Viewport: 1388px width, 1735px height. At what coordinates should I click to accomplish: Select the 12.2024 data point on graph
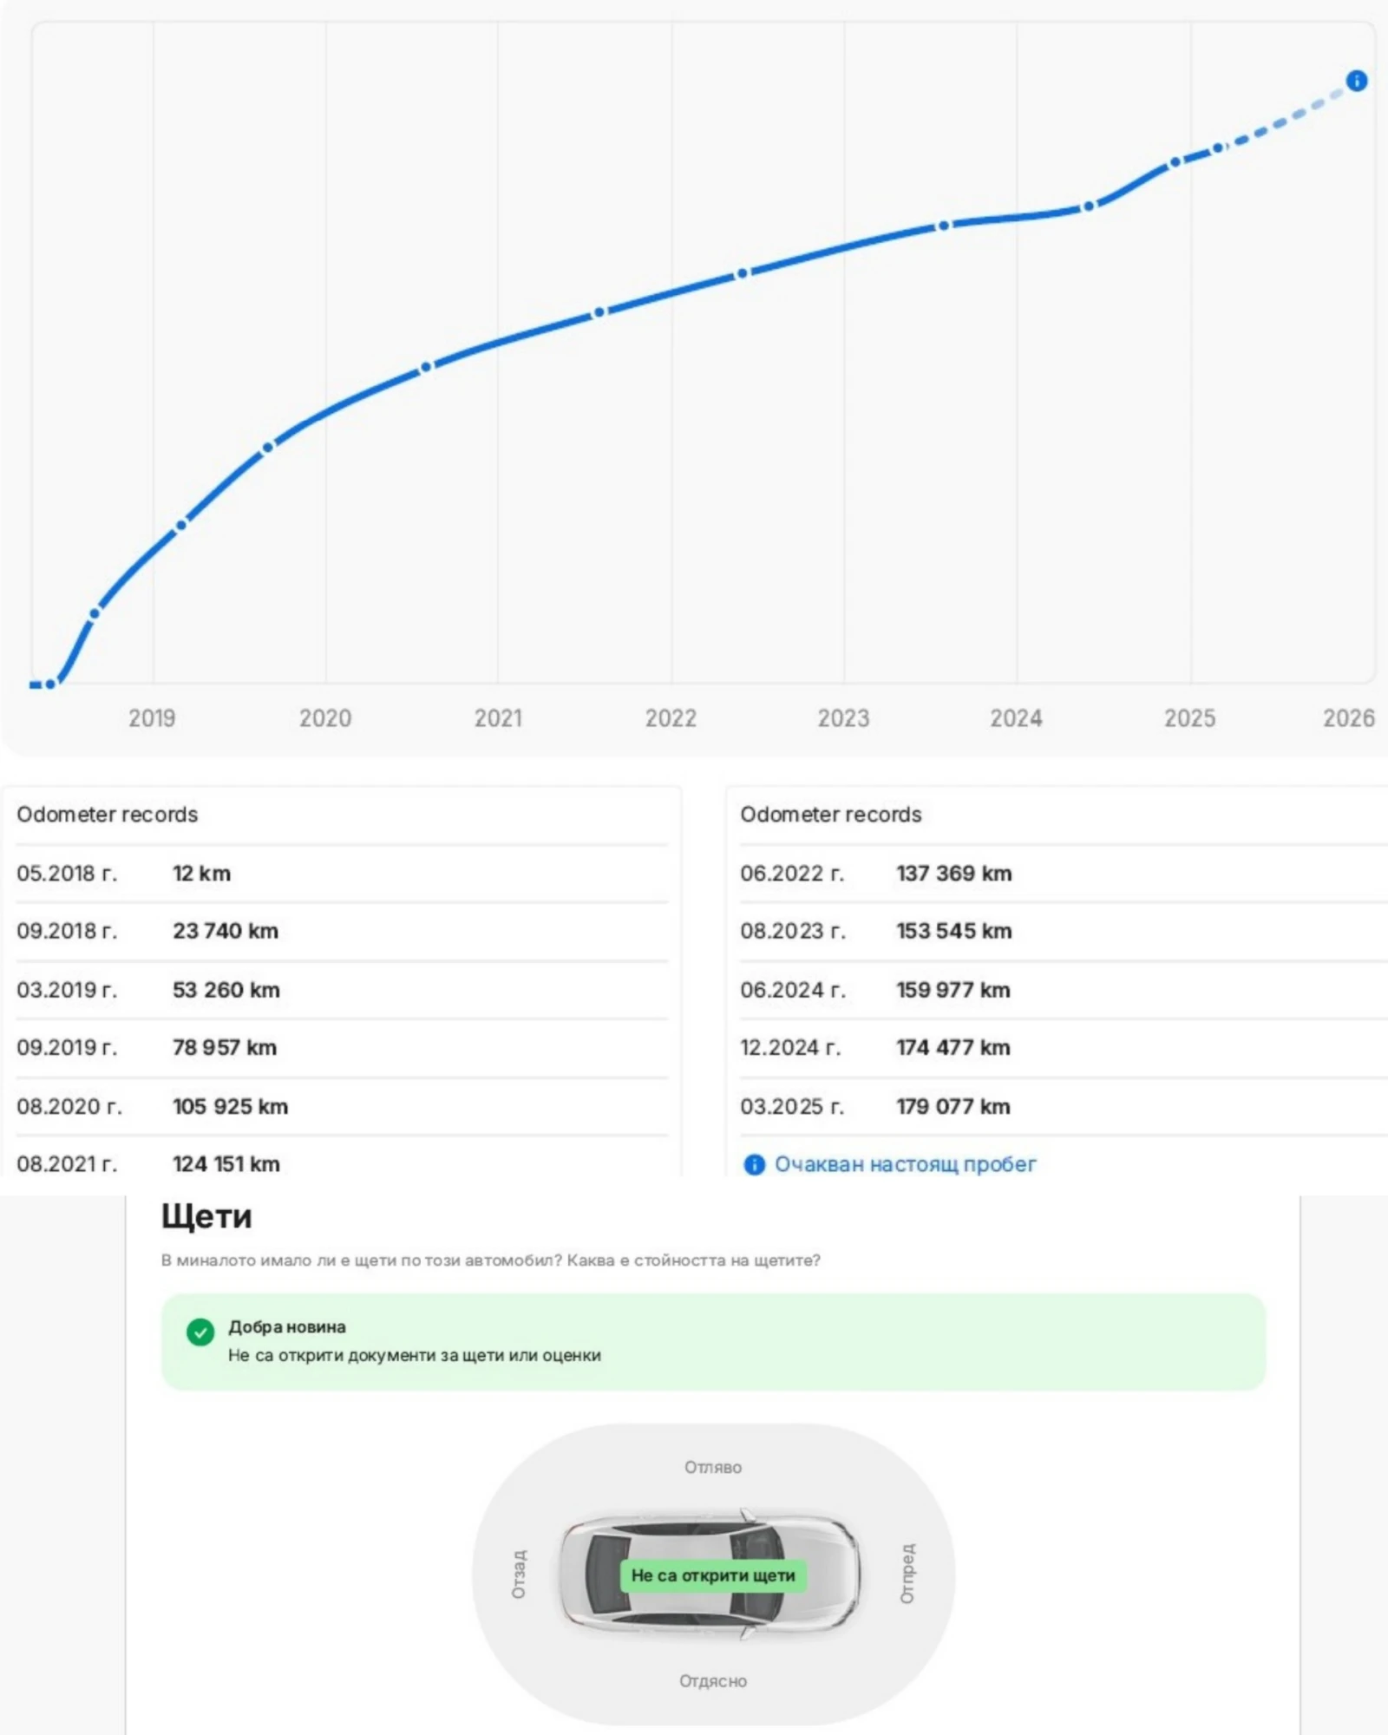tap(1175, 162)
